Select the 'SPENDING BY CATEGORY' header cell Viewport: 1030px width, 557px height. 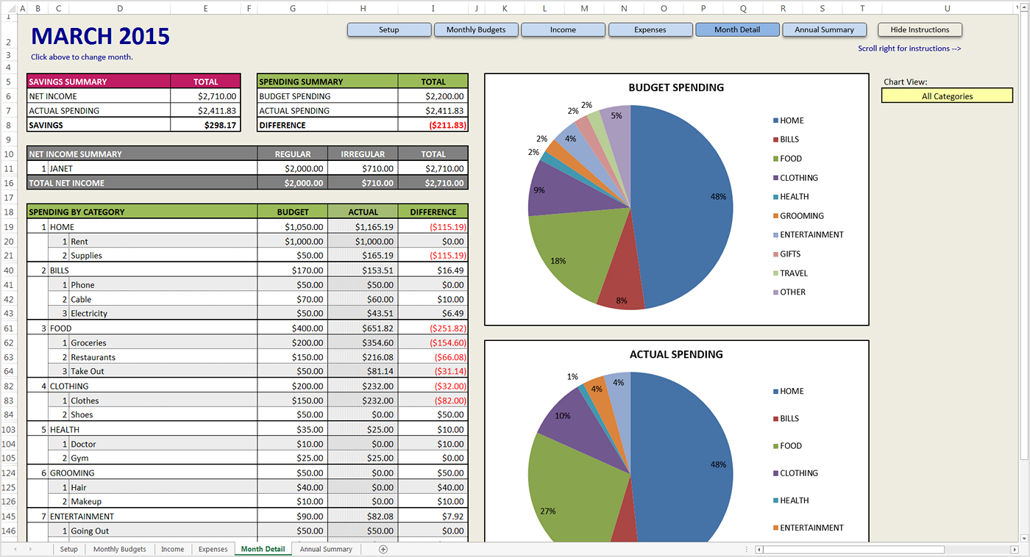142,212
